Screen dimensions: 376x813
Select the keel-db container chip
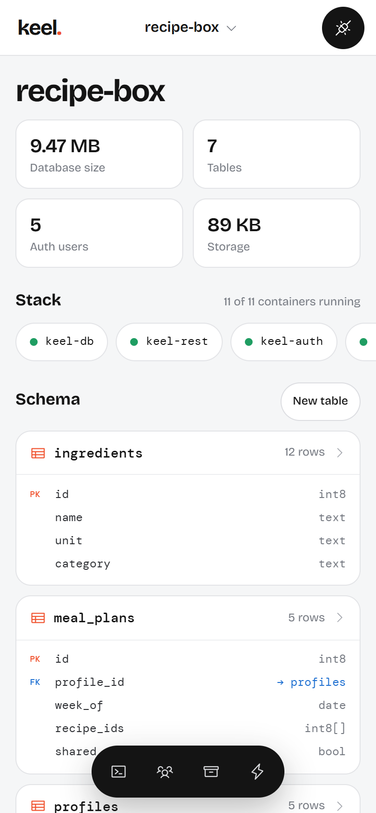[x=62, y=341]
